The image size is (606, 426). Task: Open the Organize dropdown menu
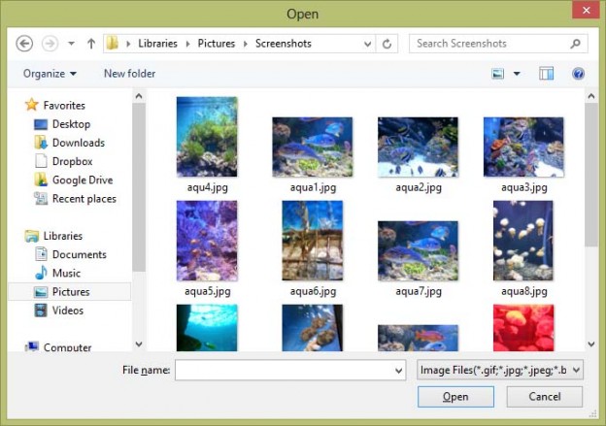click(x=50, y=74)
